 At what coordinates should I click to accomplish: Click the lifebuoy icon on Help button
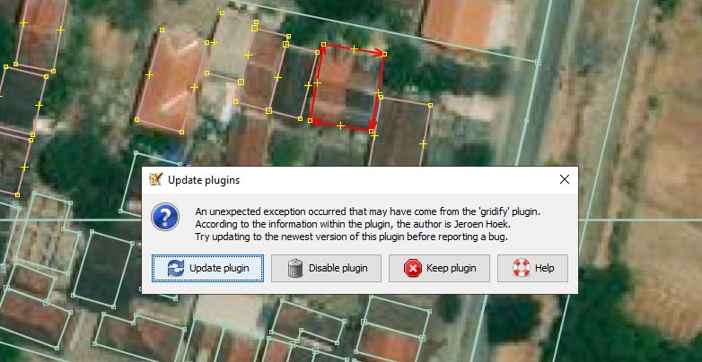point(522,268)
